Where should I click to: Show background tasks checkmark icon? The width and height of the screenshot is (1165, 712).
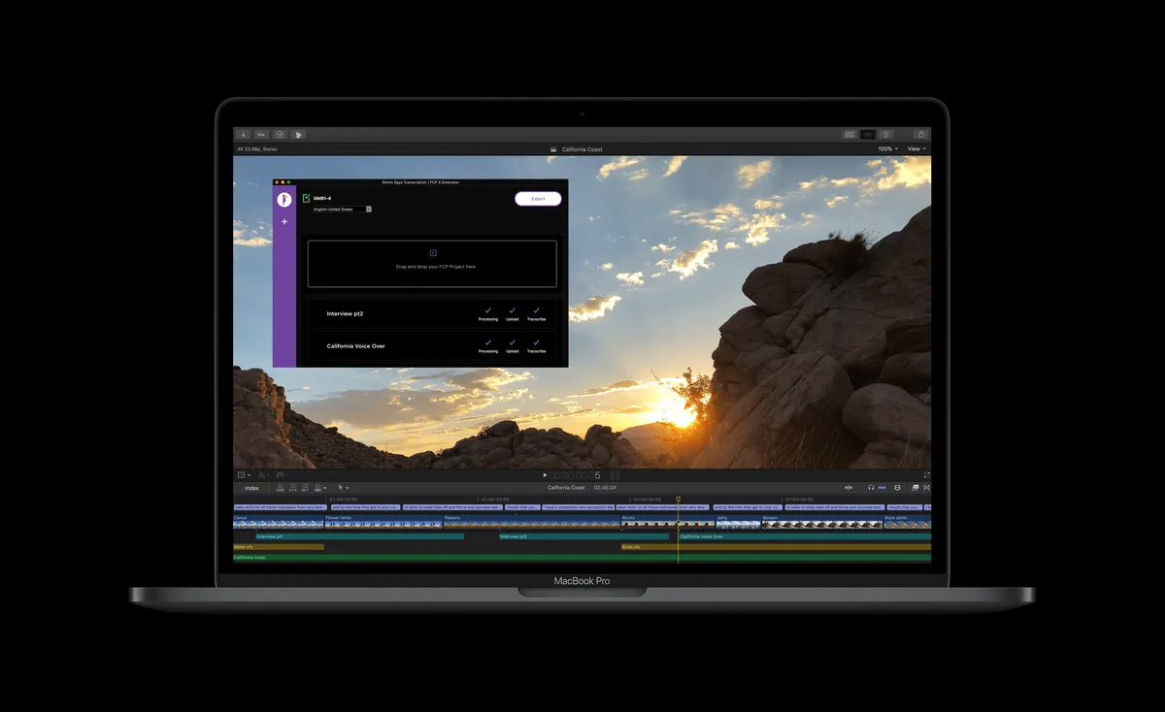click(x=280, y=135)
